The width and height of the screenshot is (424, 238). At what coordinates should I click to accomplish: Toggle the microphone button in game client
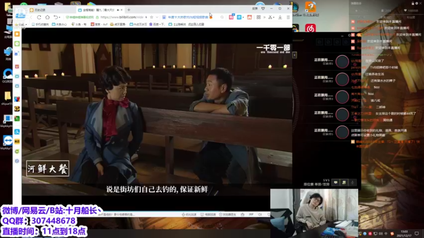352,182
